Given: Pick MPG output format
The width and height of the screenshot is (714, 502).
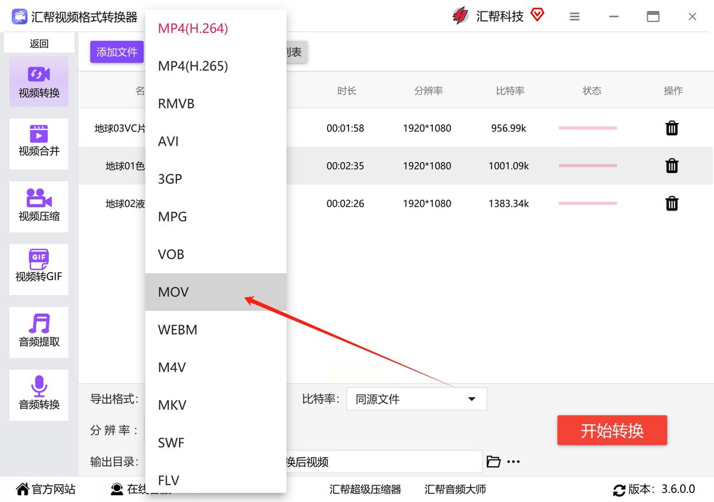Looking at the screenshot, I should coord(216,217).
